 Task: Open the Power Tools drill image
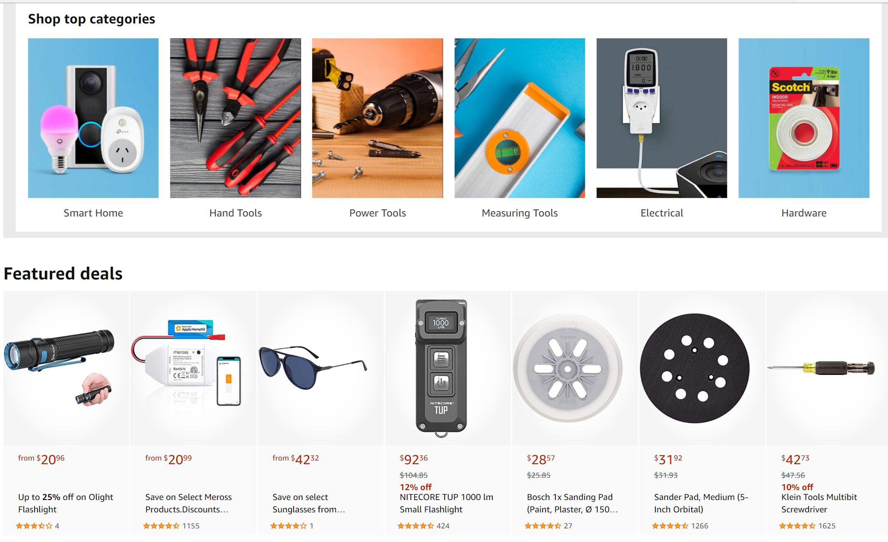[x=378, y=118]
